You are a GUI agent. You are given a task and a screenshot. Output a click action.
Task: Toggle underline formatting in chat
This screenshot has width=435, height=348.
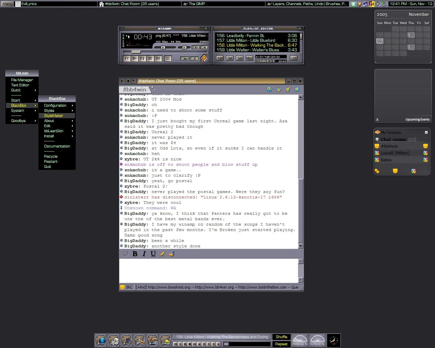pos(153,254)
